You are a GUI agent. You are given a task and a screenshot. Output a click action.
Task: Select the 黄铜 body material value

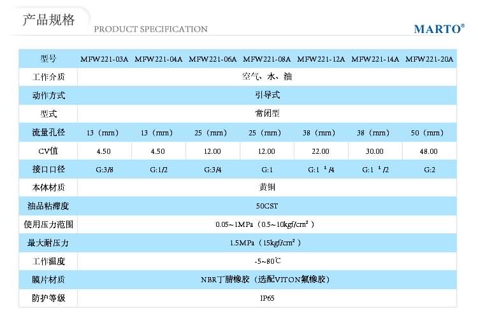pyautogui.click(x=266, y=188)
